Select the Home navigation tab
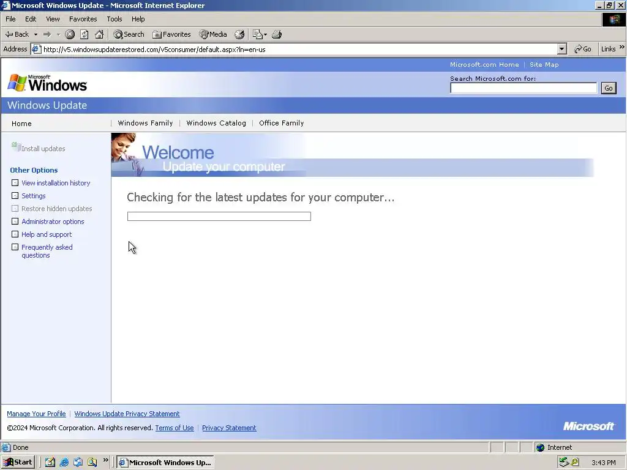Image resolution: width=627 pixels, height=470 pixels. [x=21, y=124]
